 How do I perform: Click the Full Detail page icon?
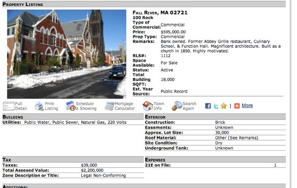click(x=8, y=106)
